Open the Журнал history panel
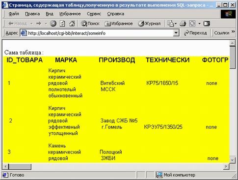 point(149,24)
